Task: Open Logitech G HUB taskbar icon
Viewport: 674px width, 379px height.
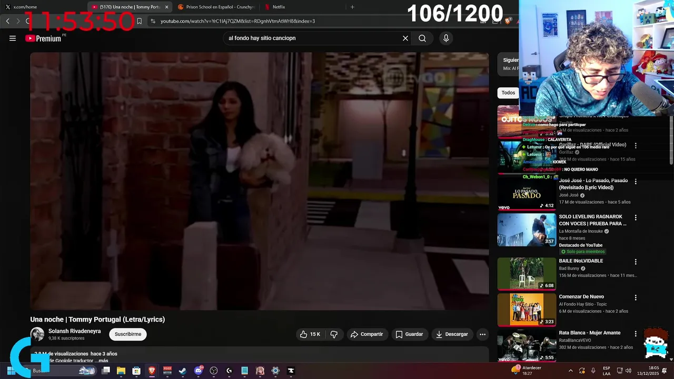Action: [x=229, y=371]
